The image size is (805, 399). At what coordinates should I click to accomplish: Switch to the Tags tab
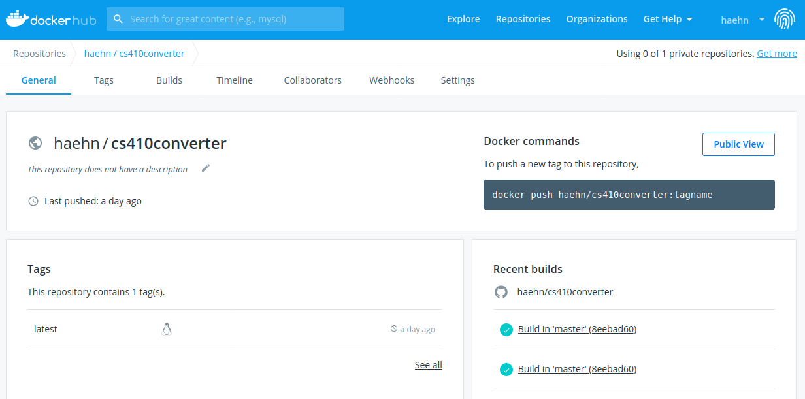click(x=104, y=80)
